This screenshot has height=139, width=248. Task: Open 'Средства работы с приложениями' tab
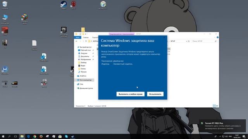pos(121,34)
